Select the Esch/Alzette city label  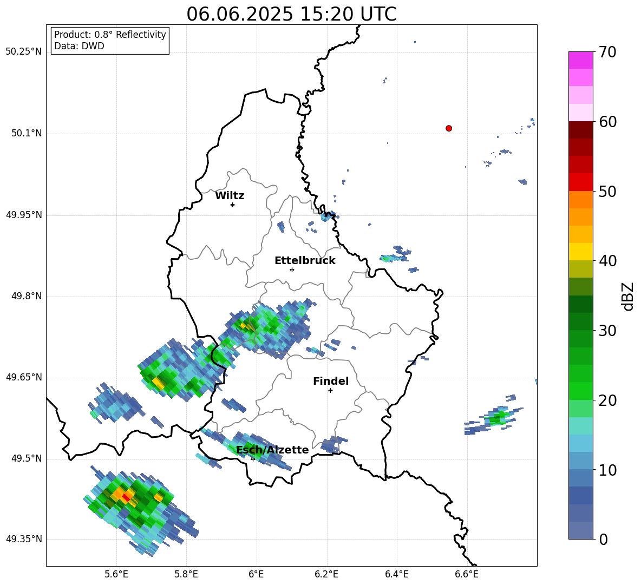click(x=273, y=450)
